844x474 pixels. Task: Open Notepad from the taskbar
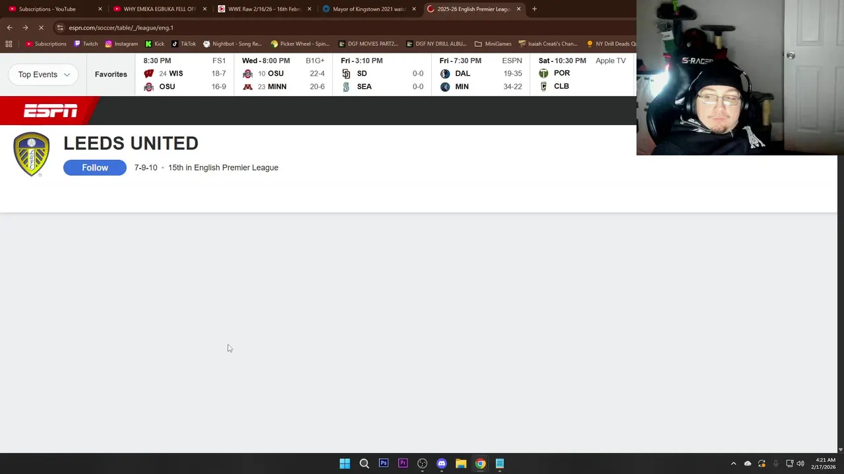500,463
